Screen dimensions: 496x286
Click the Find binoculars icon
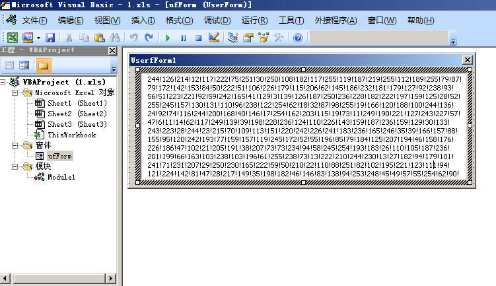[114, 38]
